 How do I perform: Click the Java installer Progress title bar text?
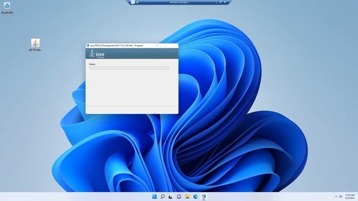(x=116, y=46)
